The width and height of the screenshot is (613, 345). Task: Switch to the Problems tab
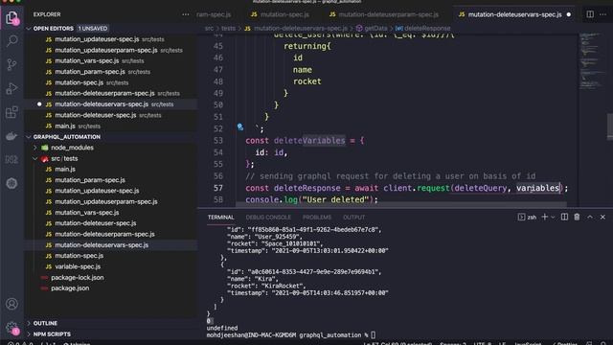(317, 218)
